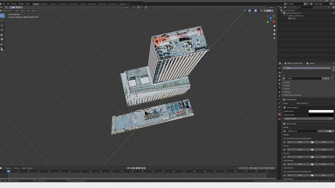Image resolution: width=335 pixels, height=188 pixels.
Task: Click New under the Normal texture
Action: [300, 150]
